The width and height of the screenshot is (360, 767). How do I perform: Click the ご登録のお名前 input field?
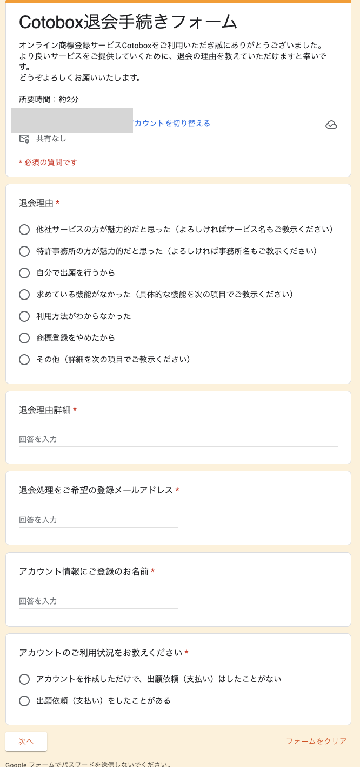[98, 601]
